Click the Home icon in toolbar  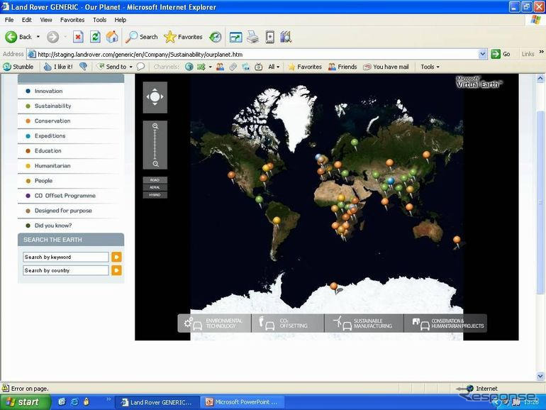(x=112, y=37)
